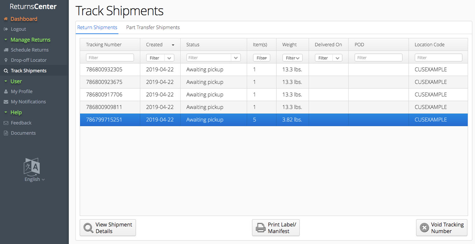Image resolution: width=475 pixels, height=244 pixels.
Task: Click the Location Code filter field
Action: (438, 58)
